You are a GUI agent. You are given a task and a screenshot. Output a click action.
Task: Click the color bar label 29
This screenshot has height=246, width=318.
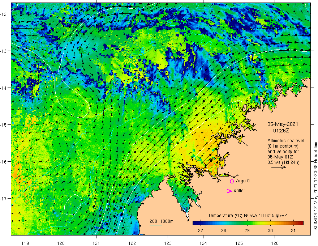(x=247, y=230)
